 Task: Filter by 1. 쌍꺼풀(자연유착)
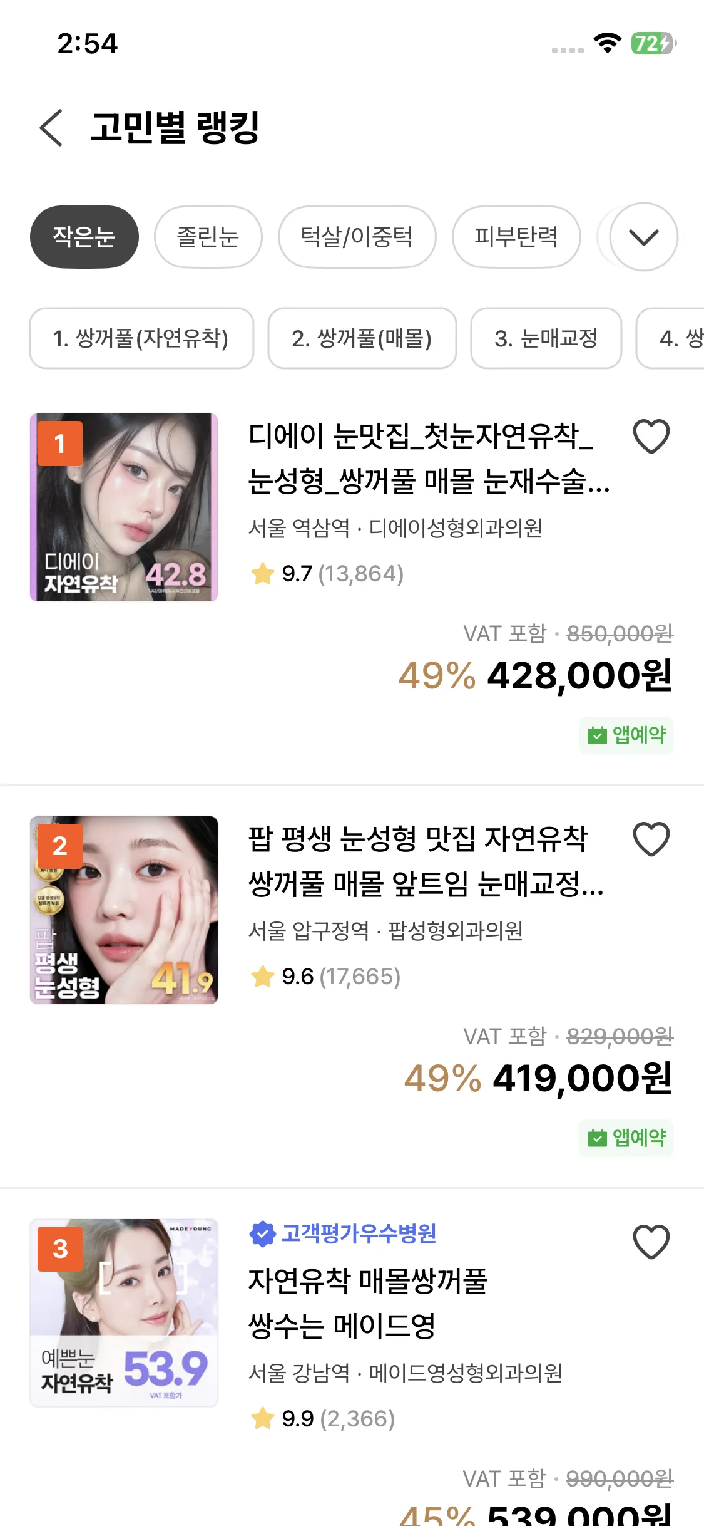point(141,338)
